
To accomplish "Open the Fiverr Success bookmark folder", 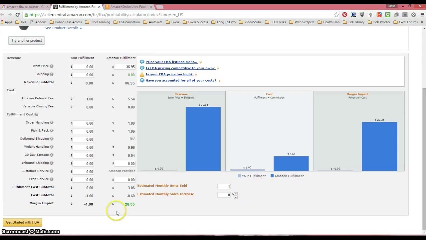I will [x=195, y=22].
